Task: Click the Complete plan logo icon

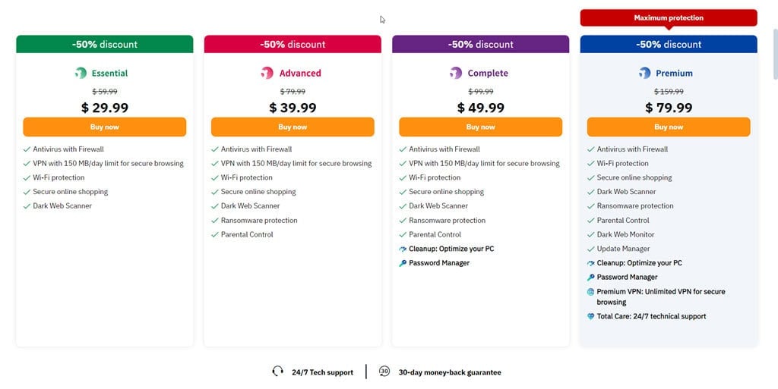Action: tap(455, 74)
